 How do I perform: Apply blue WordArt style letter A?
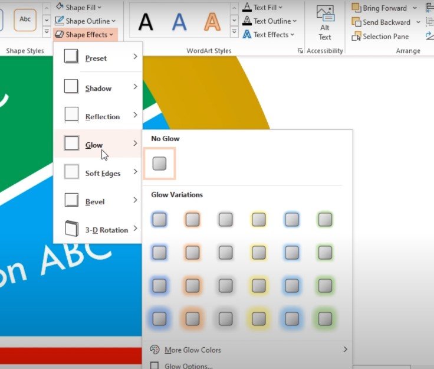pyautogui.click(x=179, y=22)
